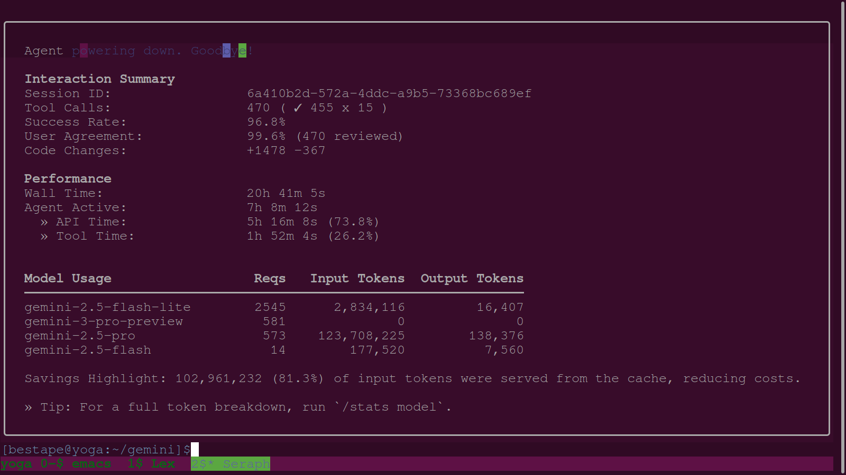Click the » marker before Tool Time
Screen dimensions: 846x475
click(x=44, y=236)
